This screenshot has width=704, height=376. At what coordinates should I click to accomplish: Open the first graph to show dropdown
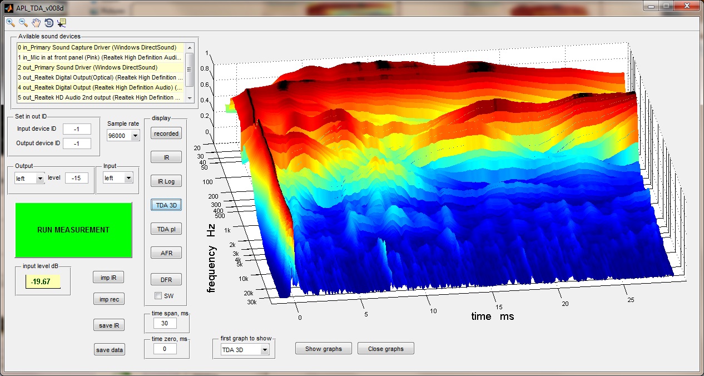click(x=245, y=349)
